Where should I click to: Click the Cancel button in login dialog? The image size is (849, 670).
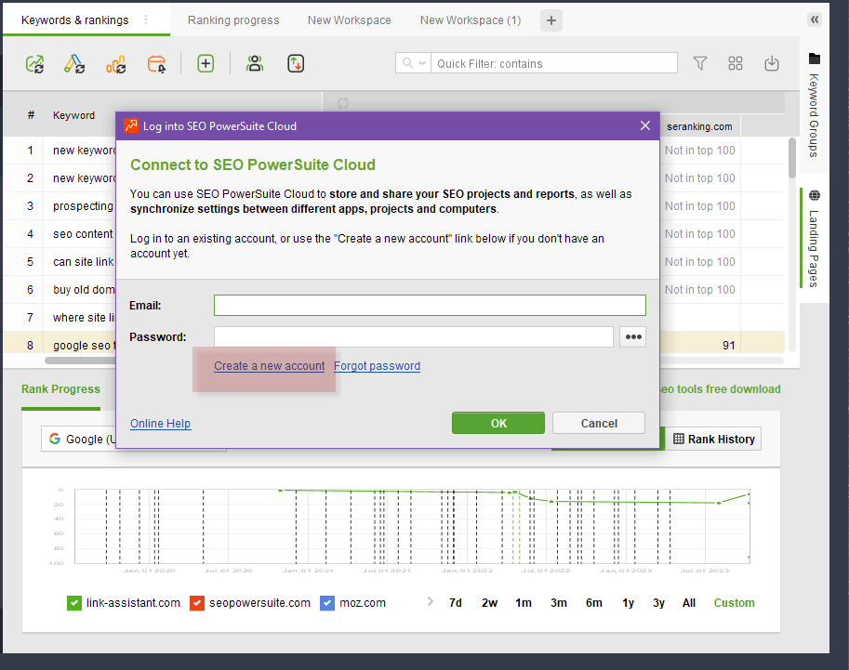(599, 423)
